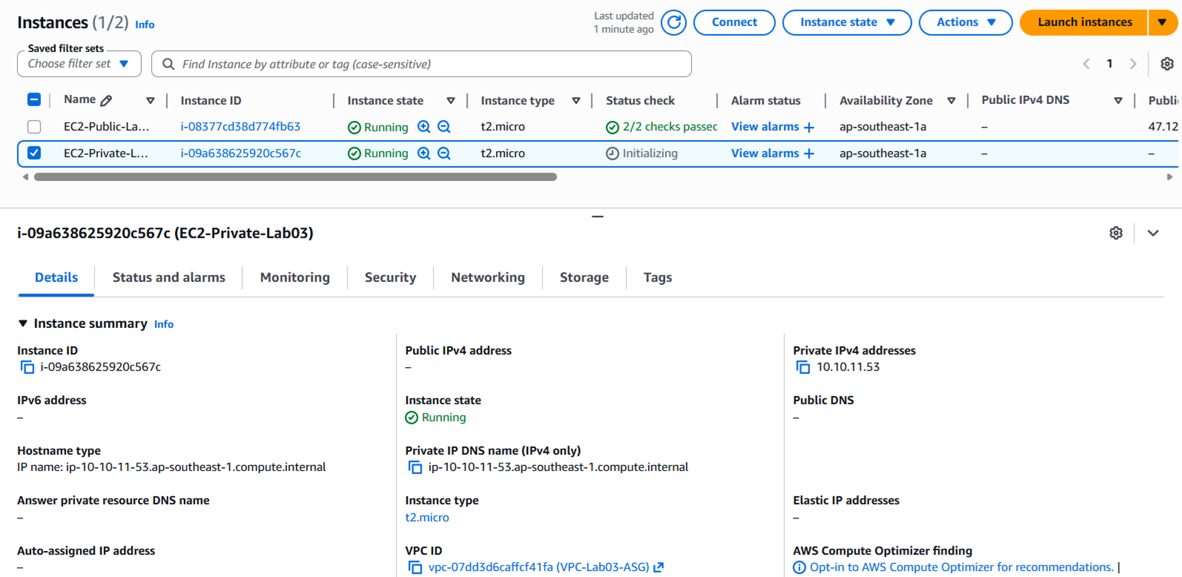Image resolution: width=1182 pixels, height=577 pixels.
Task: Click the horizontal table scrollbar
Action: 295,177
